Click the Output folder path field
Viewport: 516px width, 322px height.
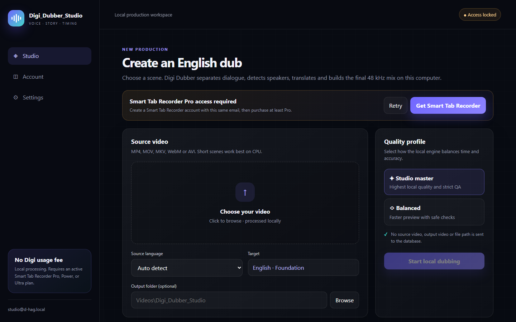229,300
